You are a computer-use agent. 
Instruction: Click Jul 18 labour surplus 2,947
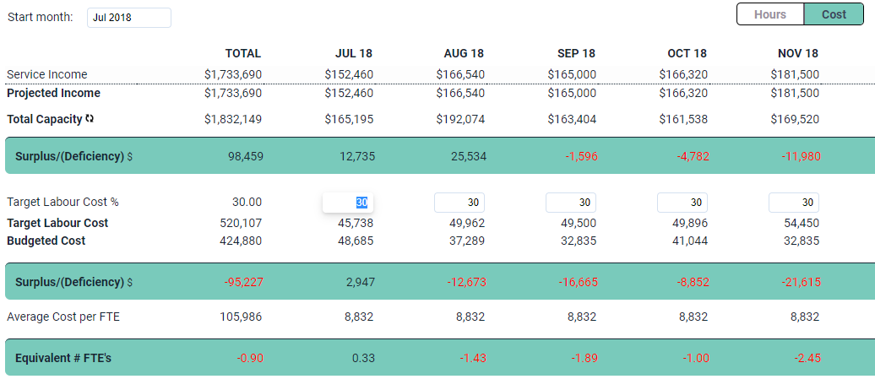(360, 282)
